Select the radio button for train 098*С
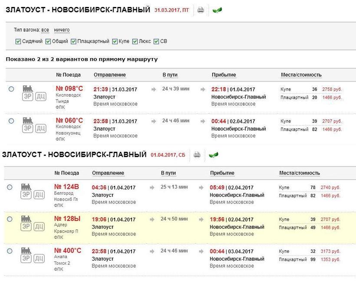The image size is (356, 288). pos(11,89)
